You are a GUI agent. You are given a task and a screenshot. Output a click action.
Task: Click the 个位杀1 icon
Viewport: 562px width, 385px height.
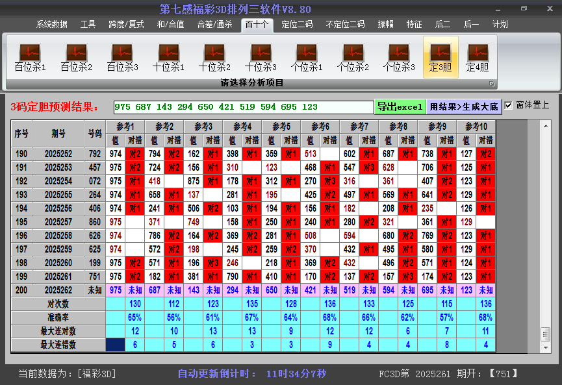coord(307,57)
